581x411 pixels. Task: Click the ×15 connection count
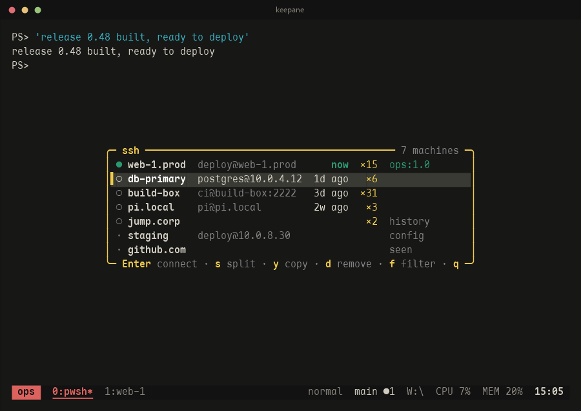369,165
